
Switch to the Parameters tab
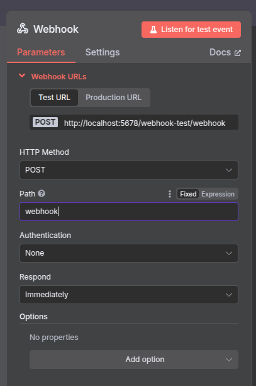[41, 52]
